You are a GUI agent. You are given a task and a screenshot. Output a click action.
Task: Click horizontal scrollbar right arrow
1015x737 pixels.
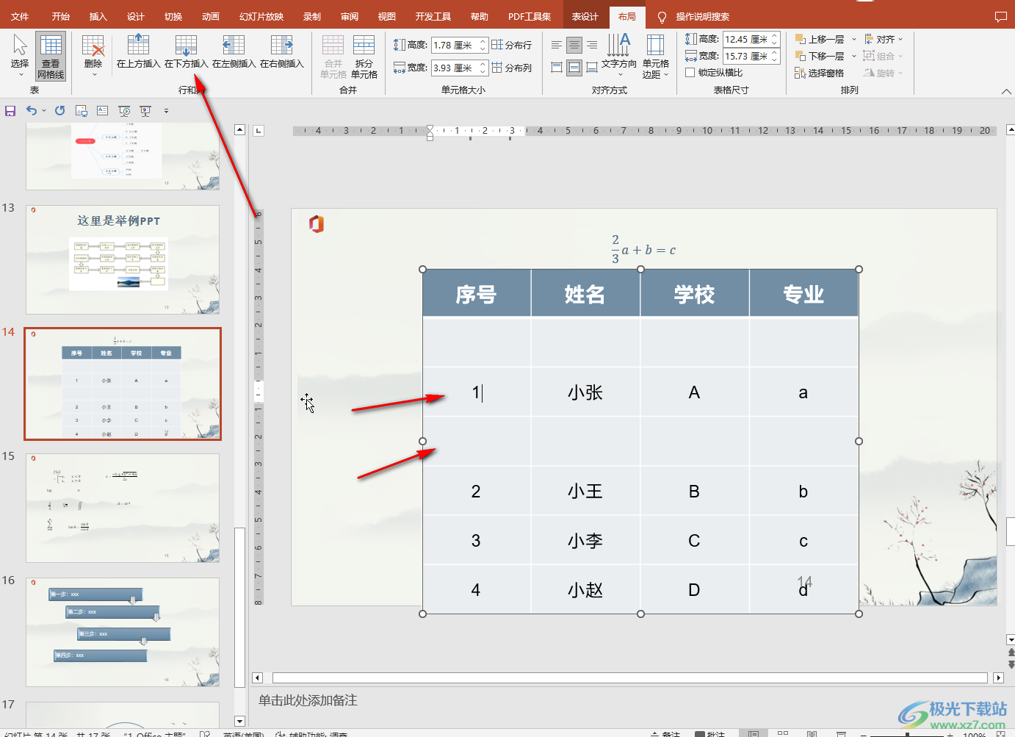click(998, 677)
